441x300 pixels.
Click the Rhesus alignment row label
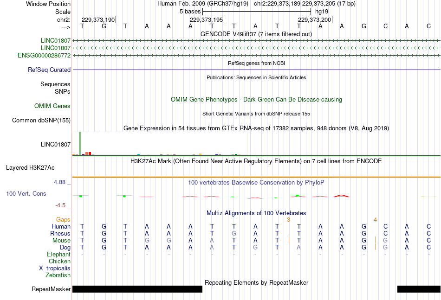[60, 233]
